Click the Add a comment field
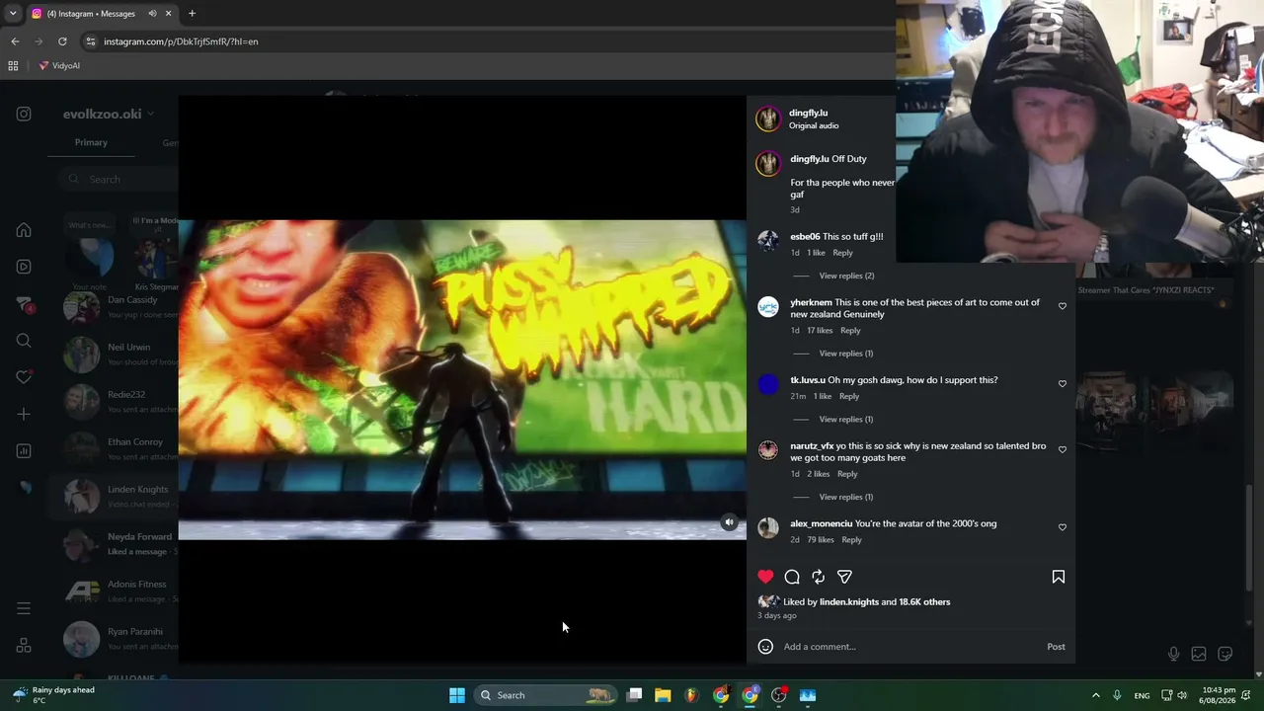1264x711 pixels. 910,647
